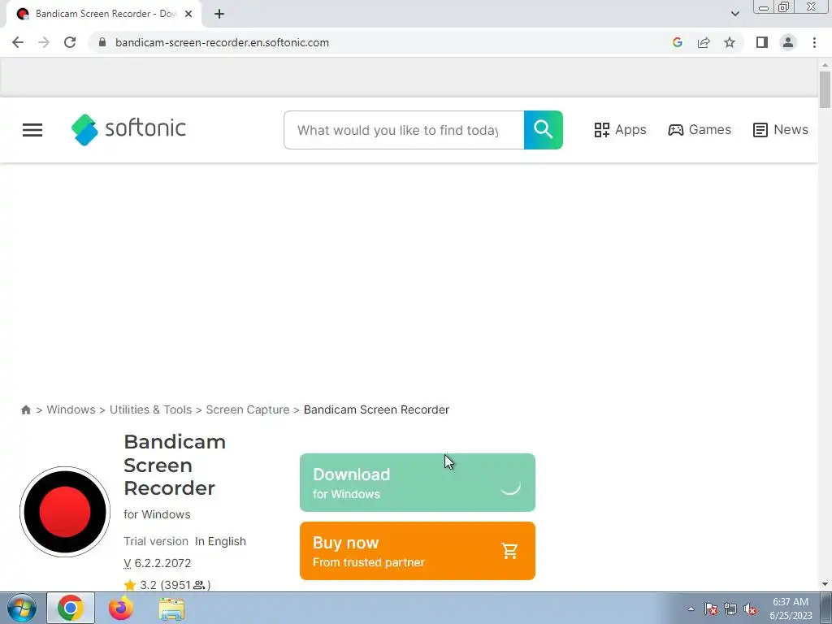Screen dimensions: 832x624
Task: Open the Utilities & Tools breadcrumb
Action: click(150, 409)
